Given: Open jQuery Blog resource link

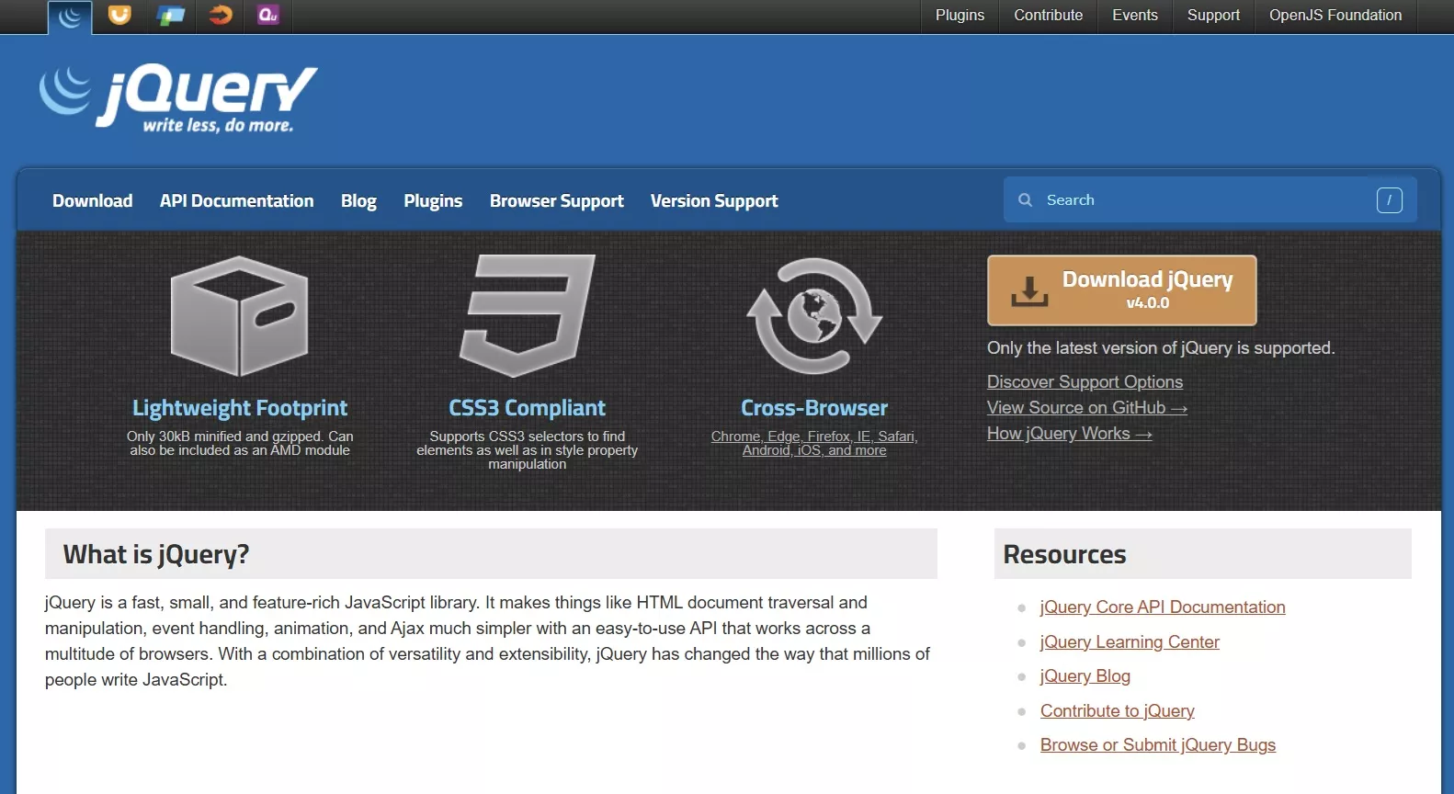Looking at the screenshot, I should tap(1085, 676).
